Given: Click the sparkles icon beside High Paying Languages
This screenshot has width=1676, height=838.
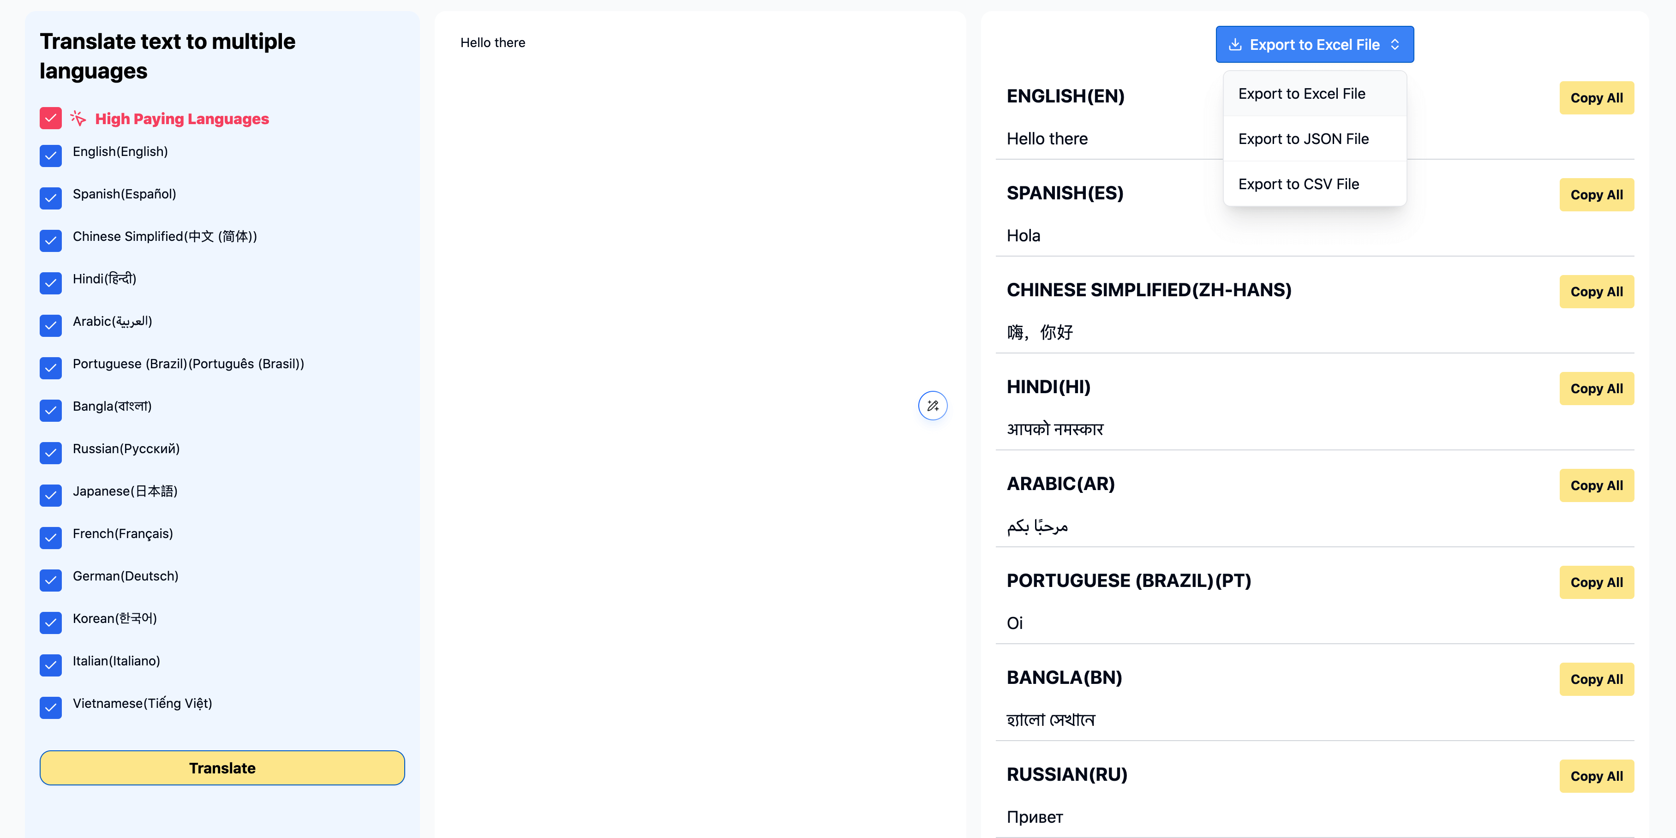Looking at the screenshot, I should click(78, 118).
